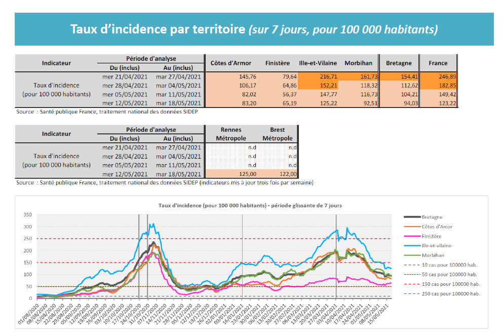Image resolution: width=504 pixels, height=336 pixels.
Task: Select the Finistère value 79,64 cell
Action: 277,77
